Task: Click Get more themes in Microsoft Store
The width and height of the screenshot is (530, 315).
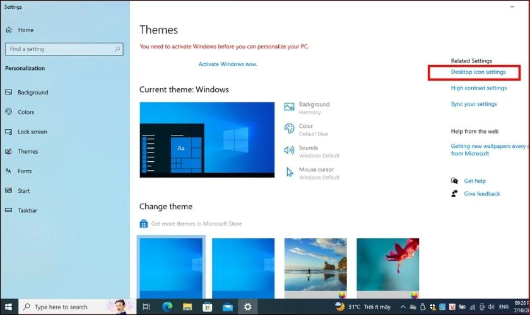Action: [196, 224]
